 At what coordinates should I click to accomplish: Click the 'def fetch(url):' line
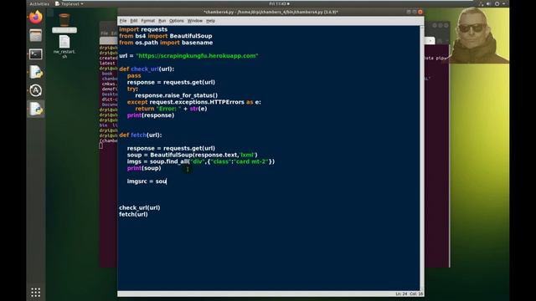pos(141,135)
